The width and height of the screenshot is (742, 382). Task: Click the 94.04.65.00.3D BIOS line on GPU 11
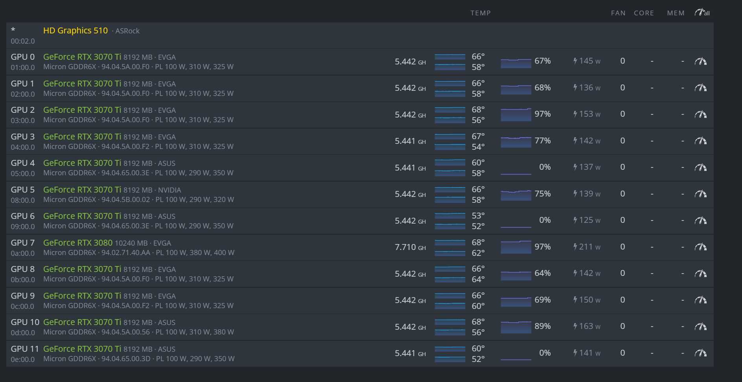(139, 359)
